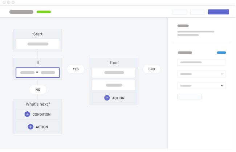Click plus icon in What's next ACTION
236x152 pixels.
pyautogui.click(x=30, y=127)
